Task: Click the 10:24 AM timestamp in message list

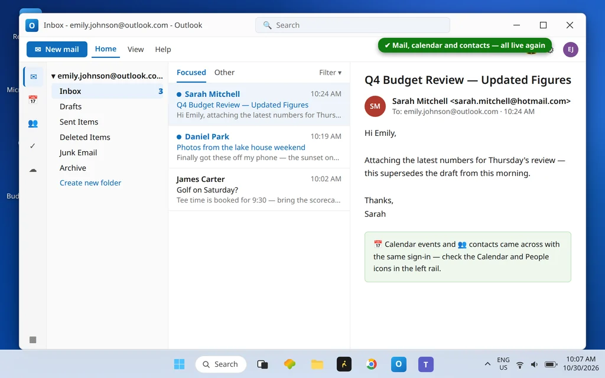Action: 326,94
